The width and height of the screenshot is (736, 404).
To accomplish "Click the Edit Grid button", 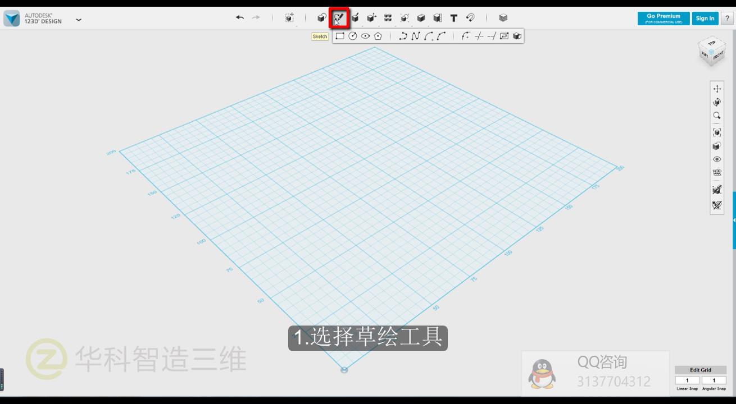I will coord(700,370).
